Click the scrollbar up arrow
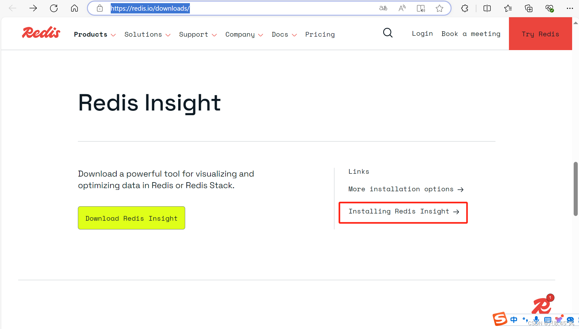 pos(576,23)
